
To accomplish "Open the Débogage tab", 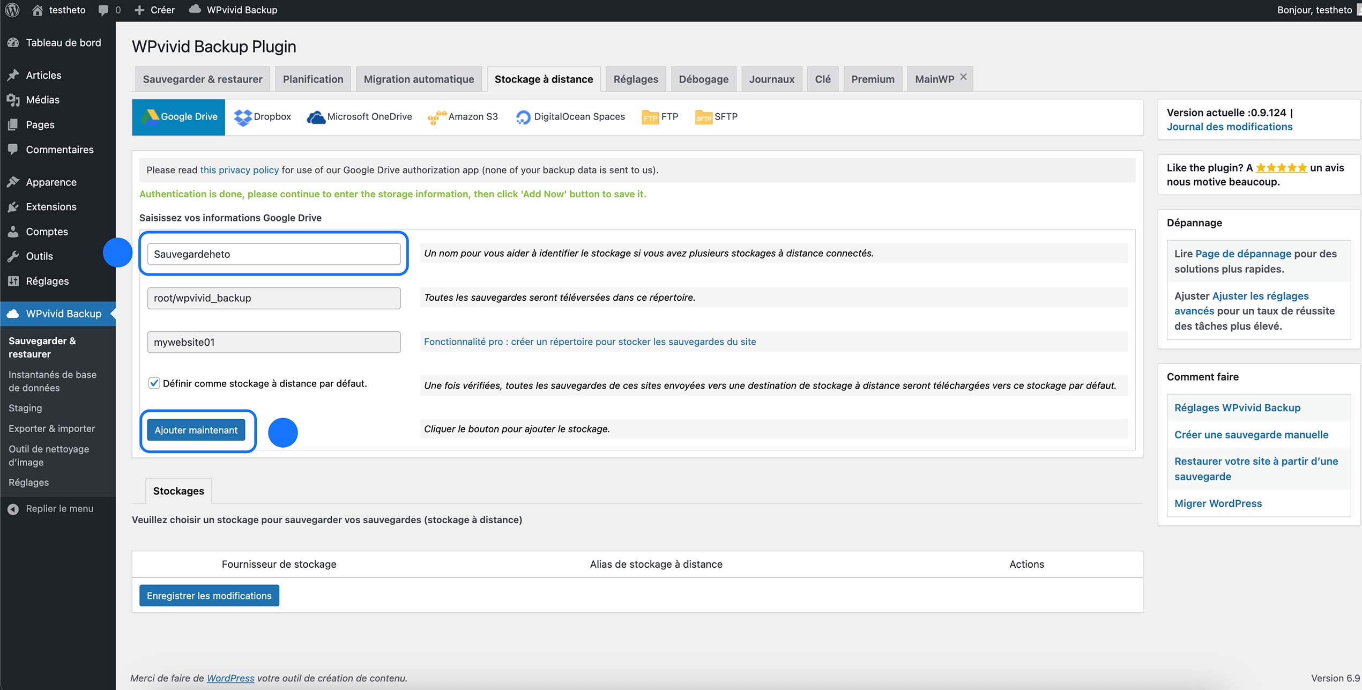I will pyautogui.click(x=703, y=79).
